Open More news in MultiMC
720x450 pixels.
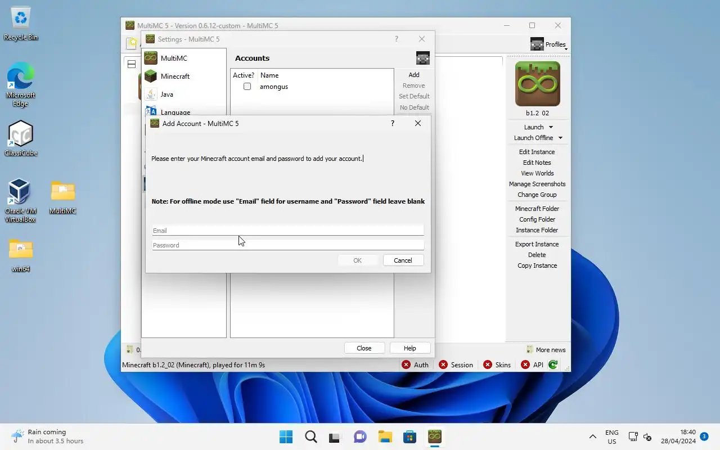(x=546, y=349)
